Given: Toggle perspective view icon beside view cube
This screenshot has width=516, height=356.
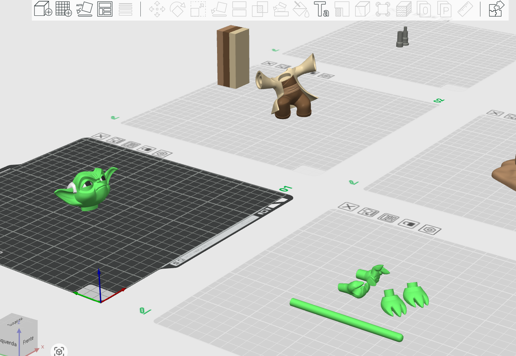Looking at the screenshot, I should (59, 351).
